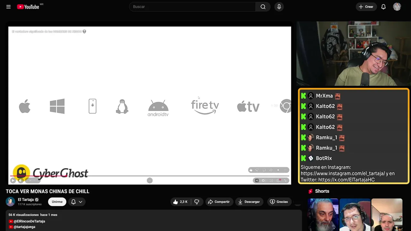Image resolution: width=411 pixels, height=231 pixels.
Task: Open the @tartajajuega link
Action: tap(24, 227)
